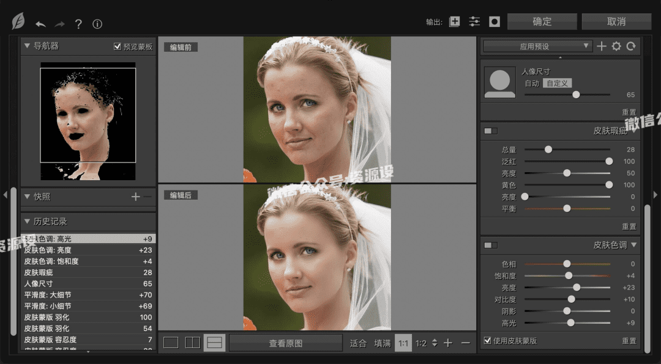Screen dimensions: 661x364
Task: Open the 应用预设 dropdown
Action: click(538, 46)
